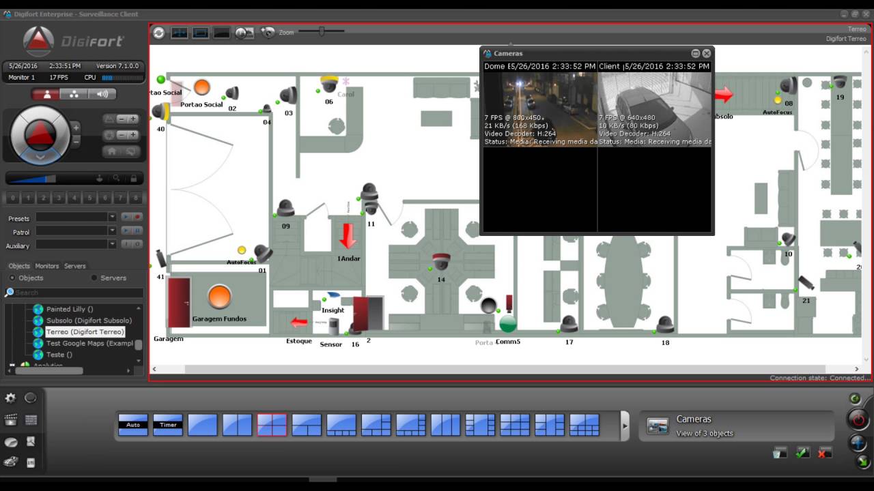Click the Portao Social orange alarm button

(201, 87)
